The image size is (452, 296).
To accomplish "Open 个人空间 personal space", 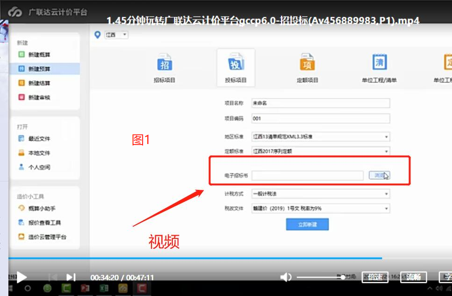I will coord(34,167).
